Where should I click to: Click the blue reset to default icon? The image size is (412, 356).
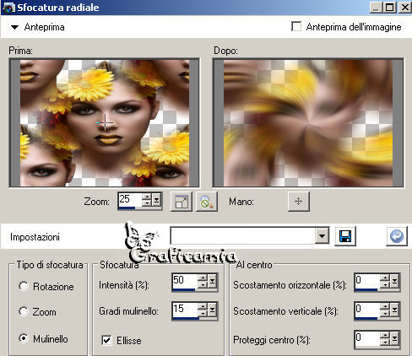(397, 236)
